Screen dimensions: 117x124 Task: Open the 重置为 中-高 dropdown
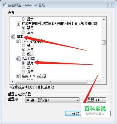52,100
